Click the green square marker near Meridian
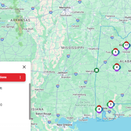Viewport: 131px width, 131px height. click(x=96, y=70)
